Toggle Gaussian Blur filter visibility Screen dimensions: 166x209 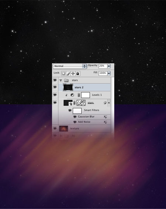click(75, 117)
